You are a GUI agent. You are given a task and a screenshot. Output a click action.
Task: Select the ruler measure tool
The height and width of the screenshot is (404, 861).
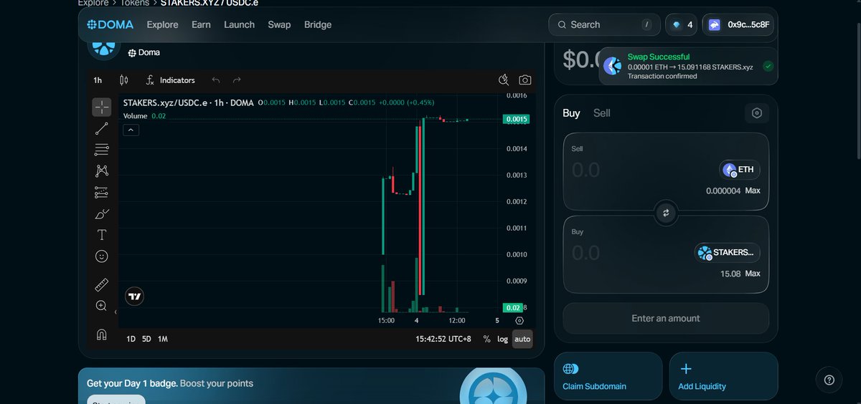pos(101,284)
